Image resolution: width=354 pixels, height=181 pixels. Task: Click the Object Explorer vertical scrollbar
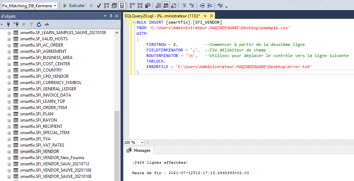click(117, 139)
